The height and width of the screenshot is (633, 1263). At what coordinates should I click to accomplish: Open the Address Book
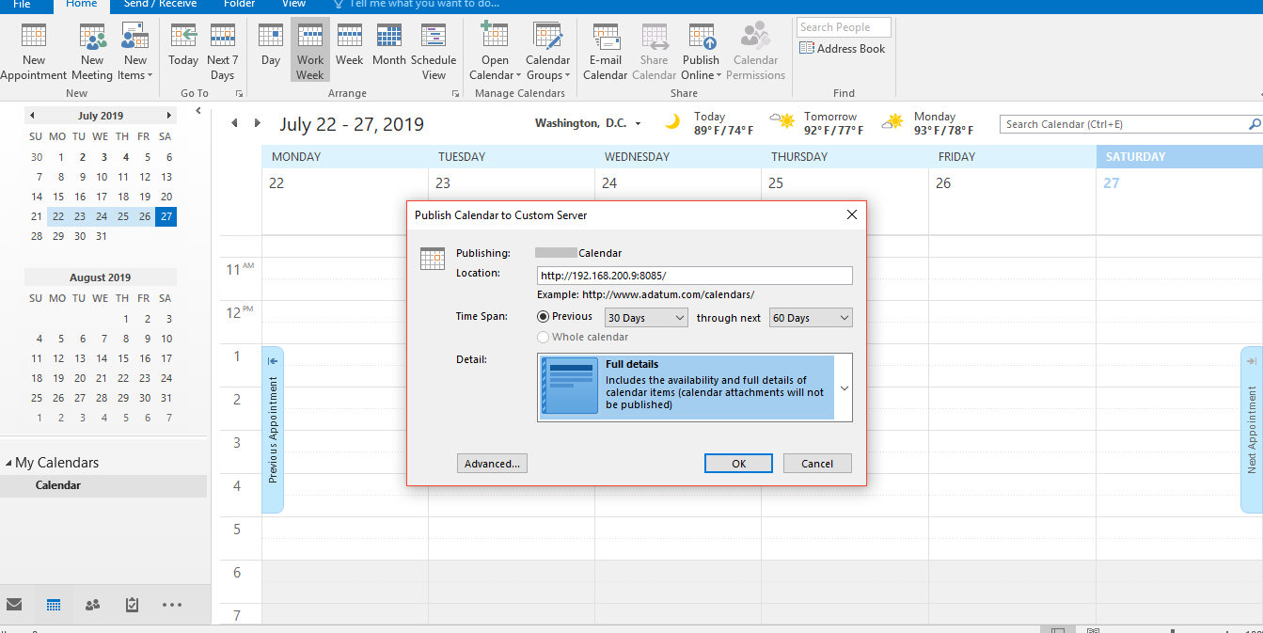click(x=843, y=49)
